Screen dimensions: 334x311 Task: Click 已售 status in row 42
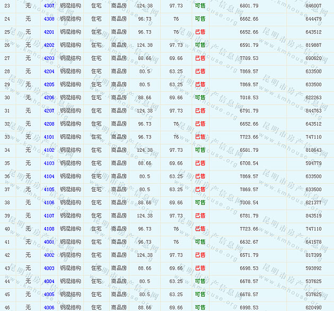(x=200, y=255)
